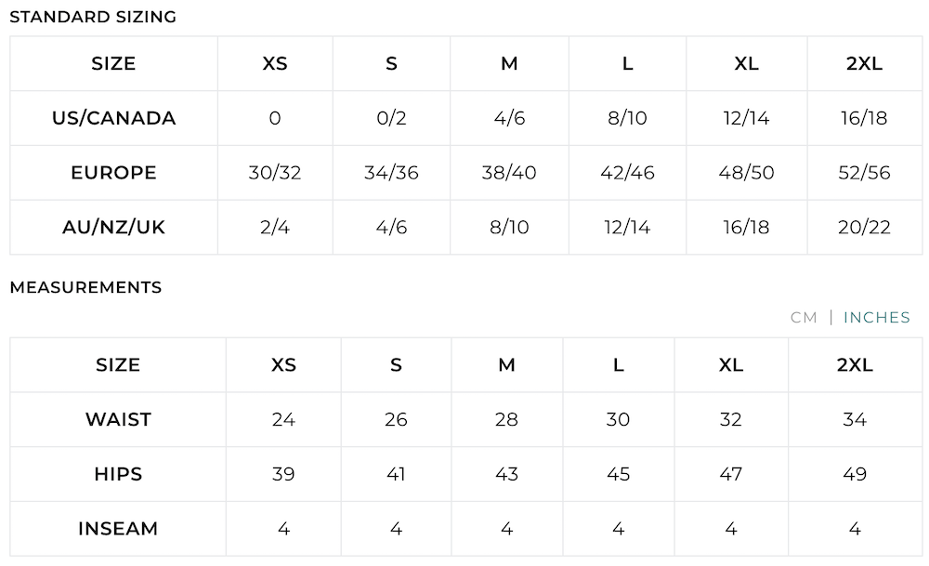Click waist measurement value 24
The image size is (929, 566).
tap(283, 419)
